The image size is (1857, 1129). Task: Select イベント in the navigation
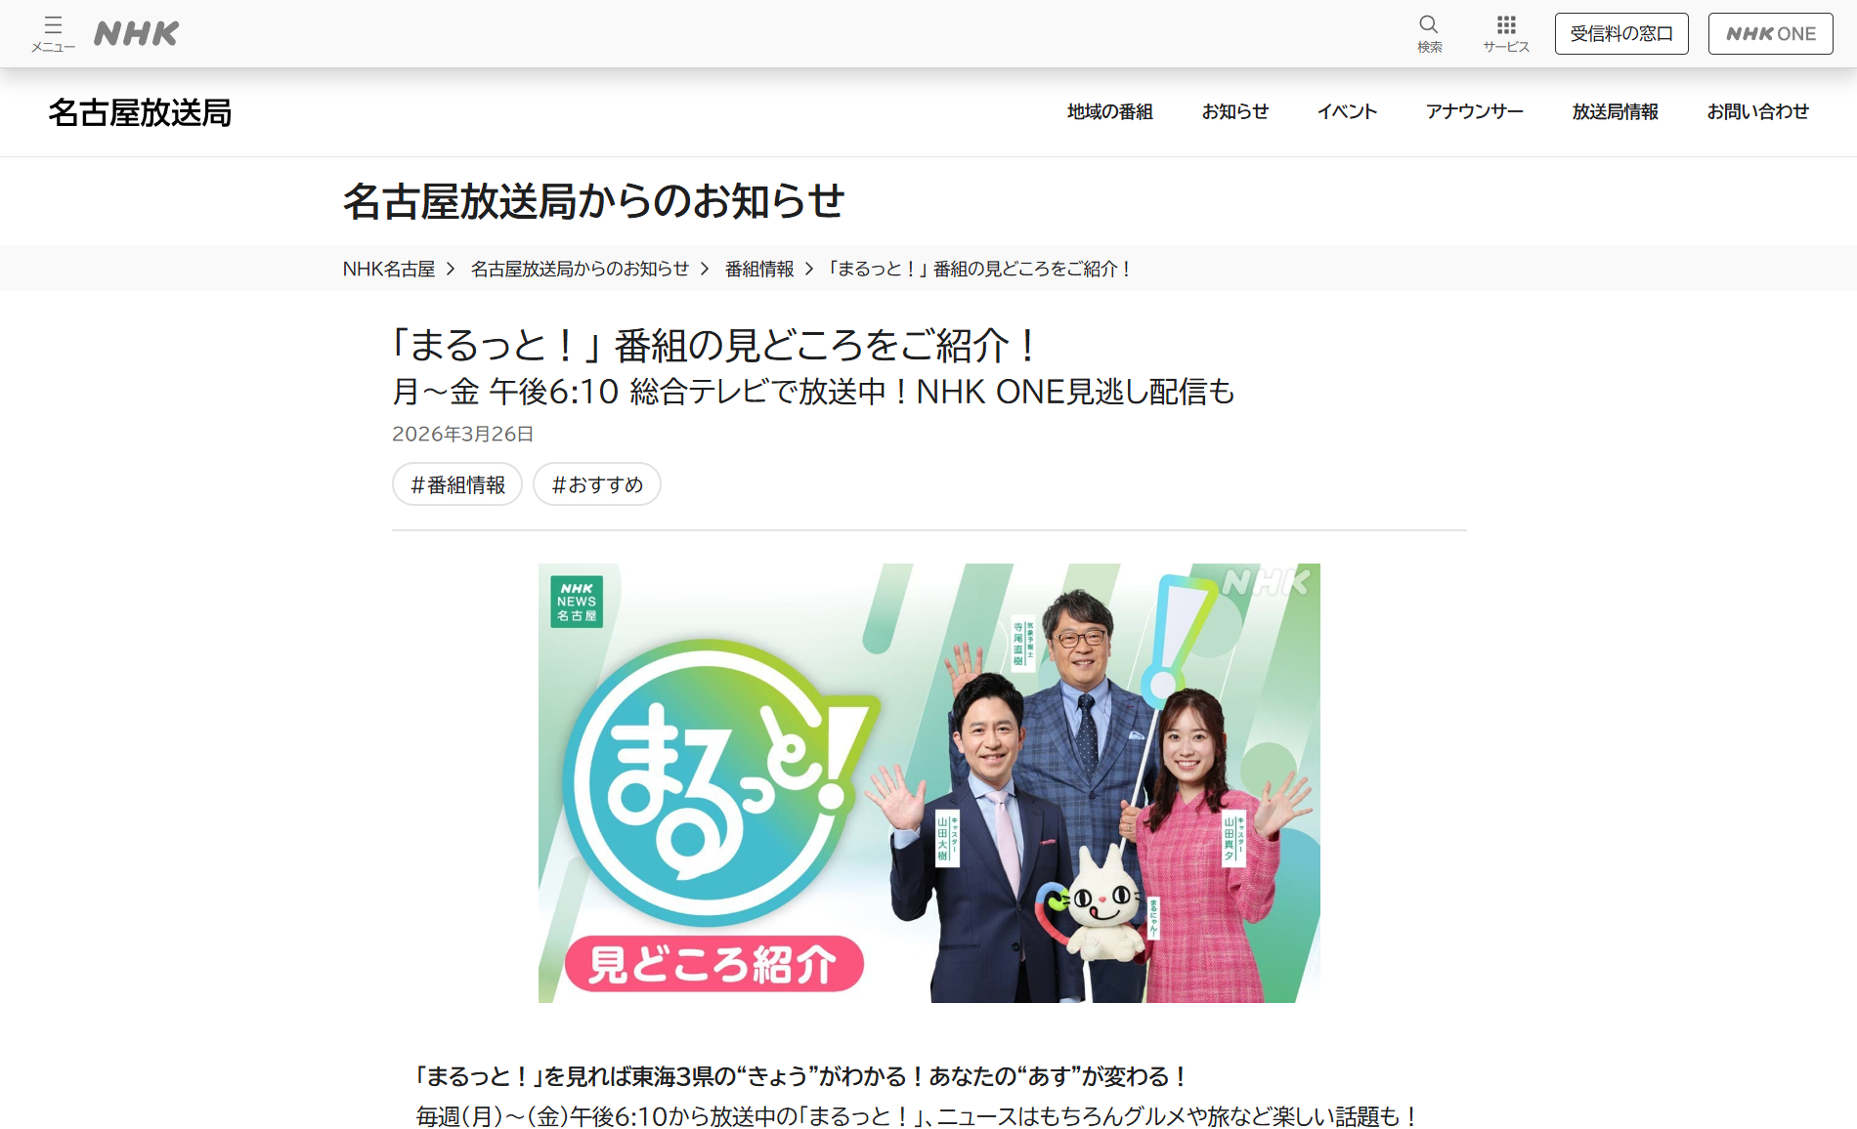(x=1347, y=112)
